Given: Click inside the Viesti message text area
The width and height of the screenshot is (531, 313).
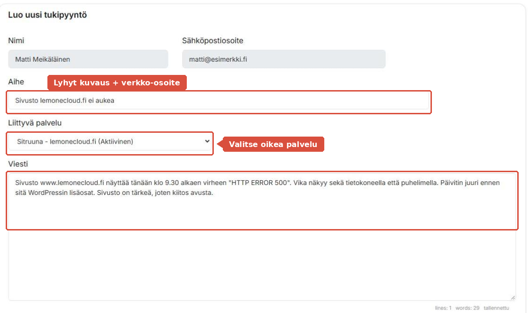Looking at the screenshot, I should pyautogui.click(x=262, y=237).
